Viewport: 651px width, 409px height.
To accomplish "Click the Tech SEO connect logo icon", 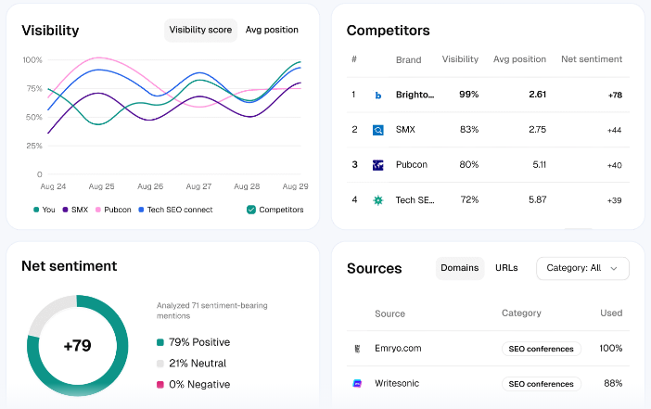I will (378, 200).
